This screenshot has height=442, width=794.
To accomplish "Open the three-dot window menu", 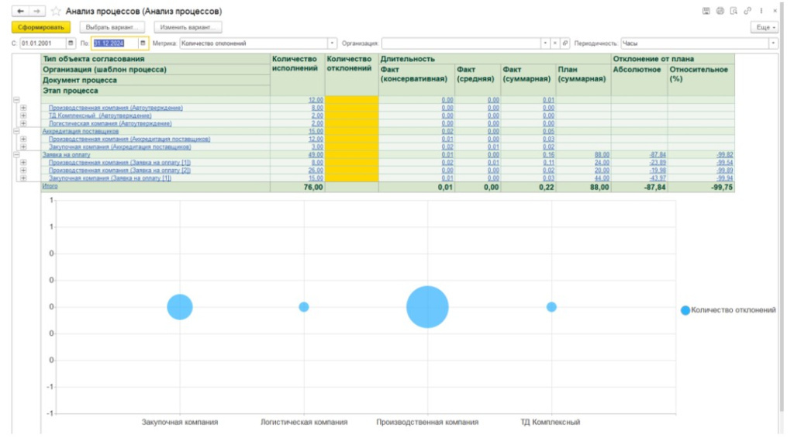I will (761, 11).
